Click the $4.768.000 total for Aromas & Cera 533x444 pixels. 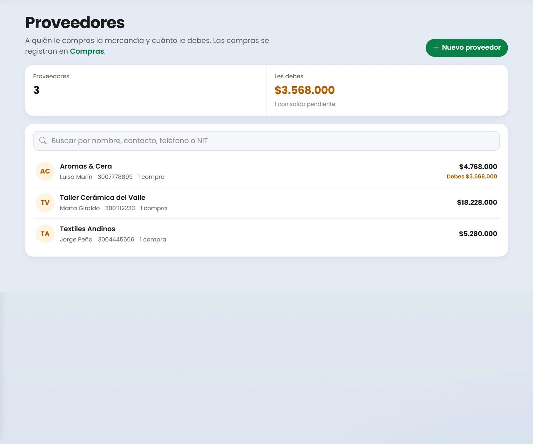coord(478,167)
